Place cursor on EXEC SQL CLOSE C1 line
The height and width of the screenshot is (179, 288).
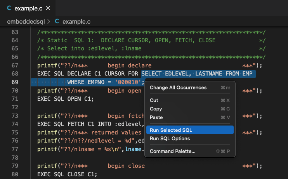[67, 174]
